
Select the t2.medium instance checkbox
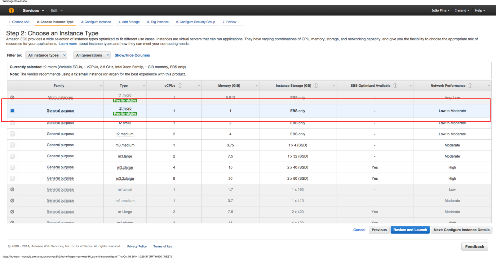12,134
